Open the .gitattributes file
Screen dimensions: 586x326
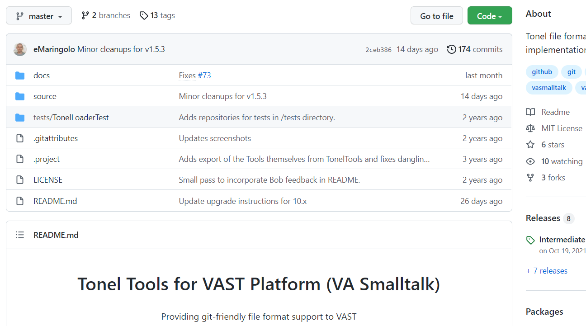[x=56, y=138]
